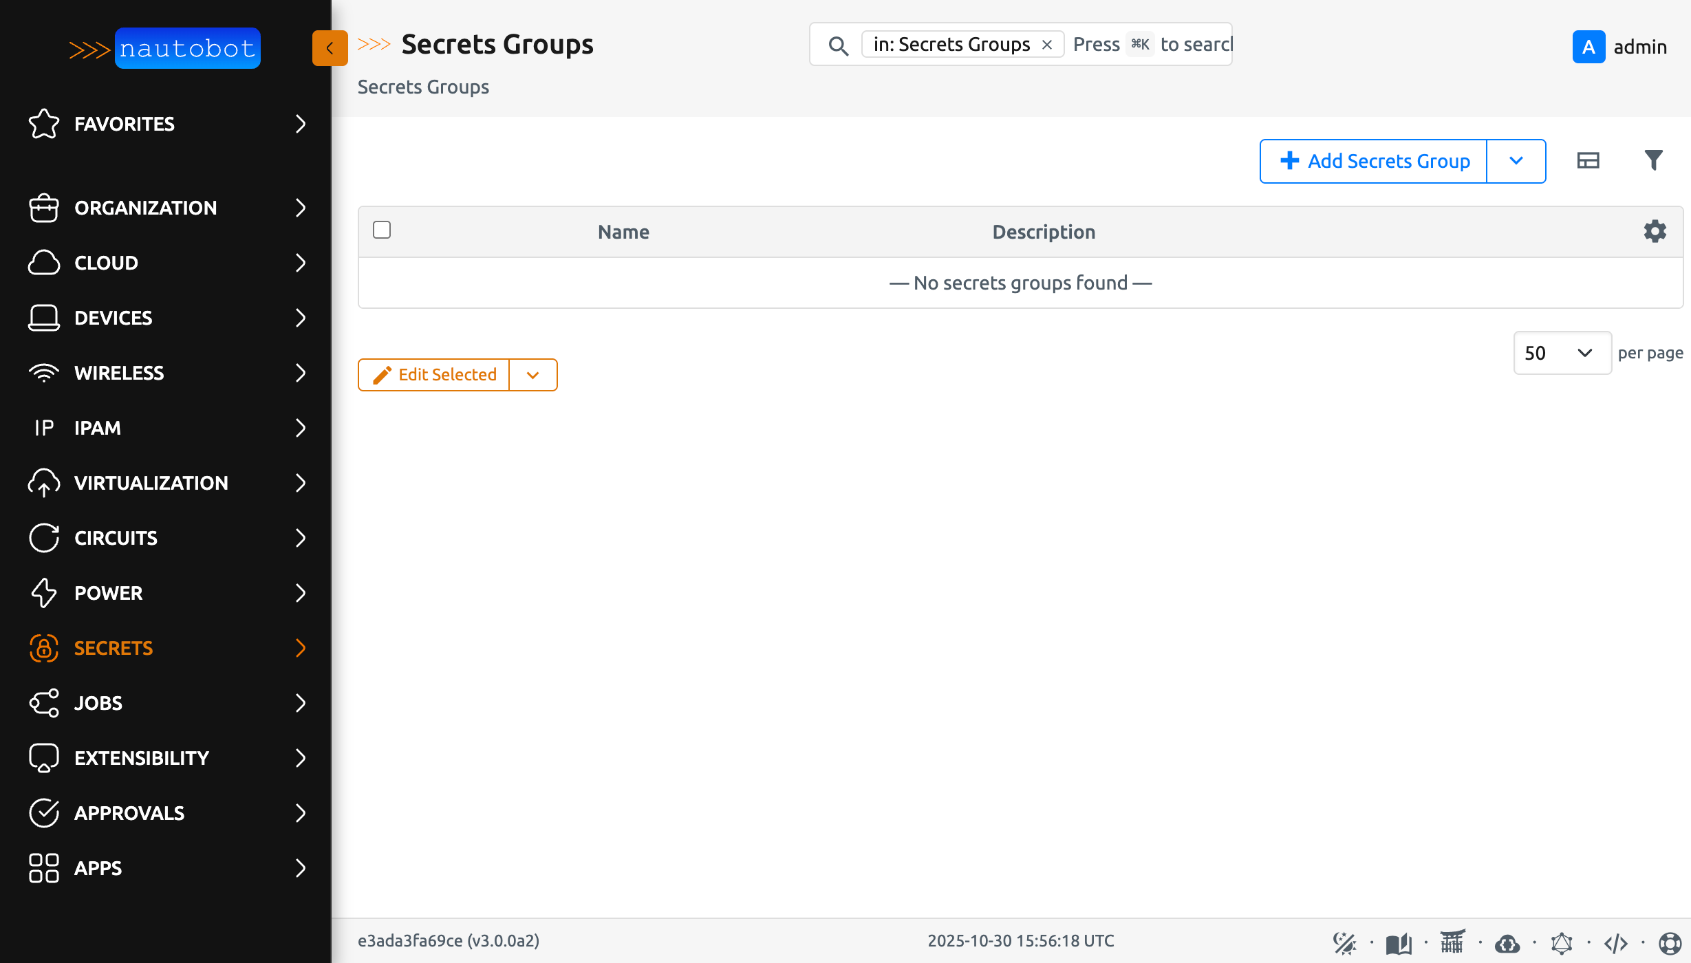
Task: Expand the Edit Selected dropdown arrow
Action: point(532,375)
